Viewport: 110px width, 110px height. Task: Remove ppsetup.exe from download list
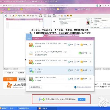coord(90,70)
